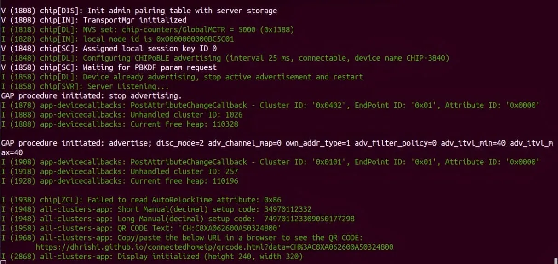Image resolution: width=558 pixels, height=264 pixels.
Task: Click the device name CHIP-3840 text
Action: click(x=427, y=58)
